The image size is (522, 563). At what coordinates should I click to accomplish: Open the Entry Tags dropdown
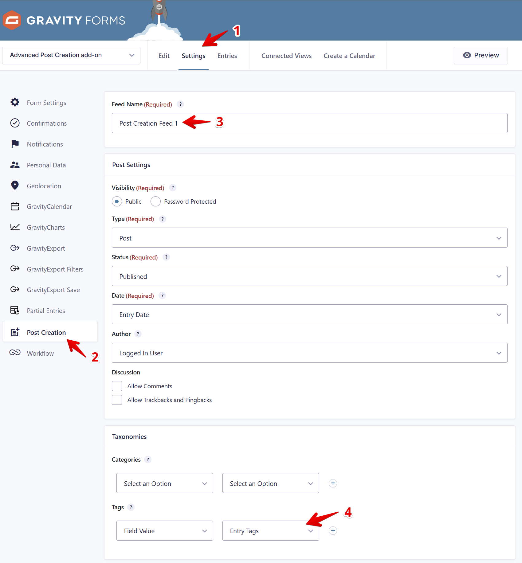270,530
